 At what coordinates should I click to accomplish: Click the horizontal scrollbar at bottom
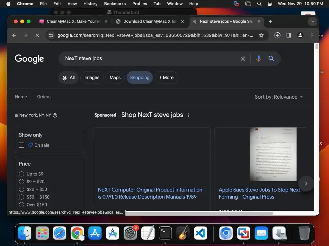199,213
